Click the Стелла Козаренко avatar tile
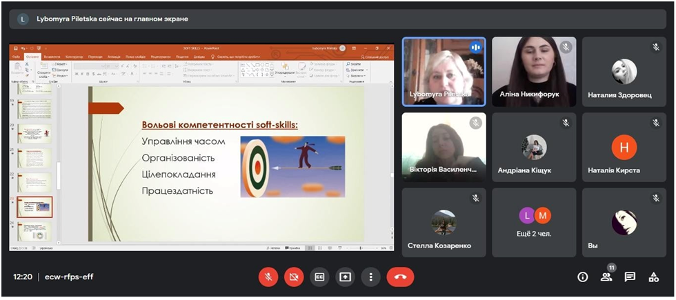The image size is (676, 300). click(x=444, y=222)
